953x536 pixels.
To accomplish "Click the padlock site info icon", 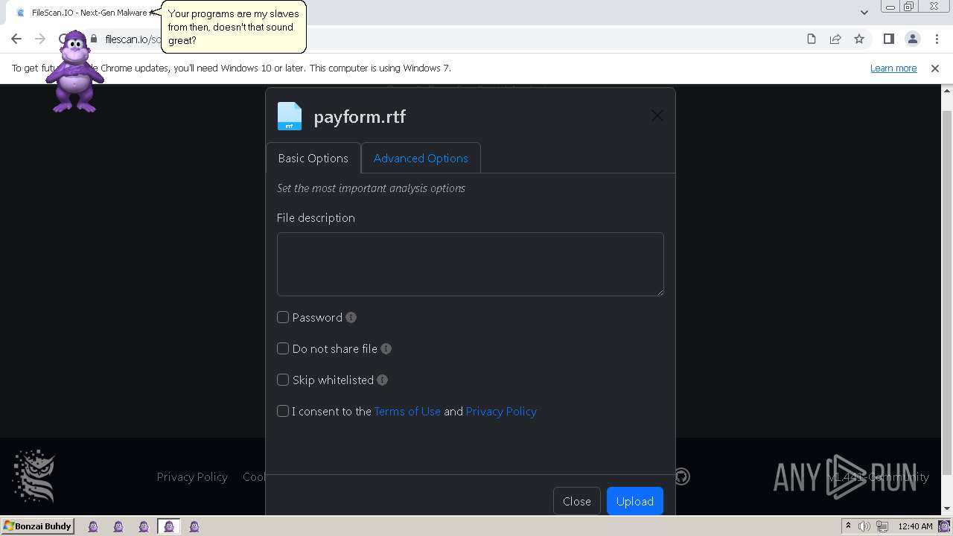I will tap(94, 39).
